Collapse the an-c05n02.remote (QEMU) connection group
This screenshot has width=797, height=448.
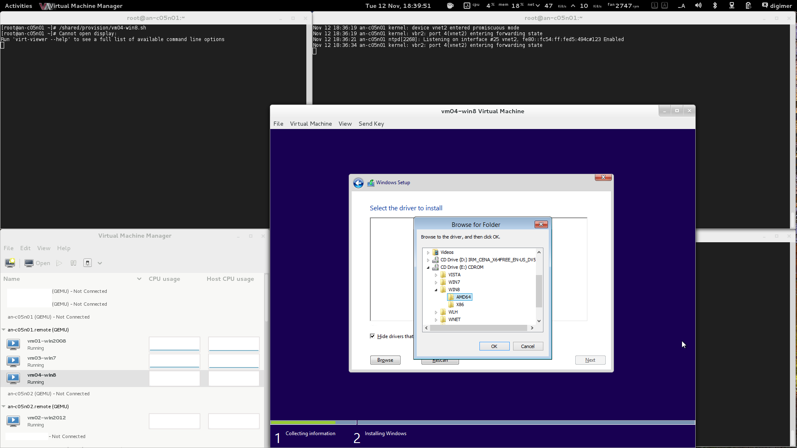pos(4,407)
